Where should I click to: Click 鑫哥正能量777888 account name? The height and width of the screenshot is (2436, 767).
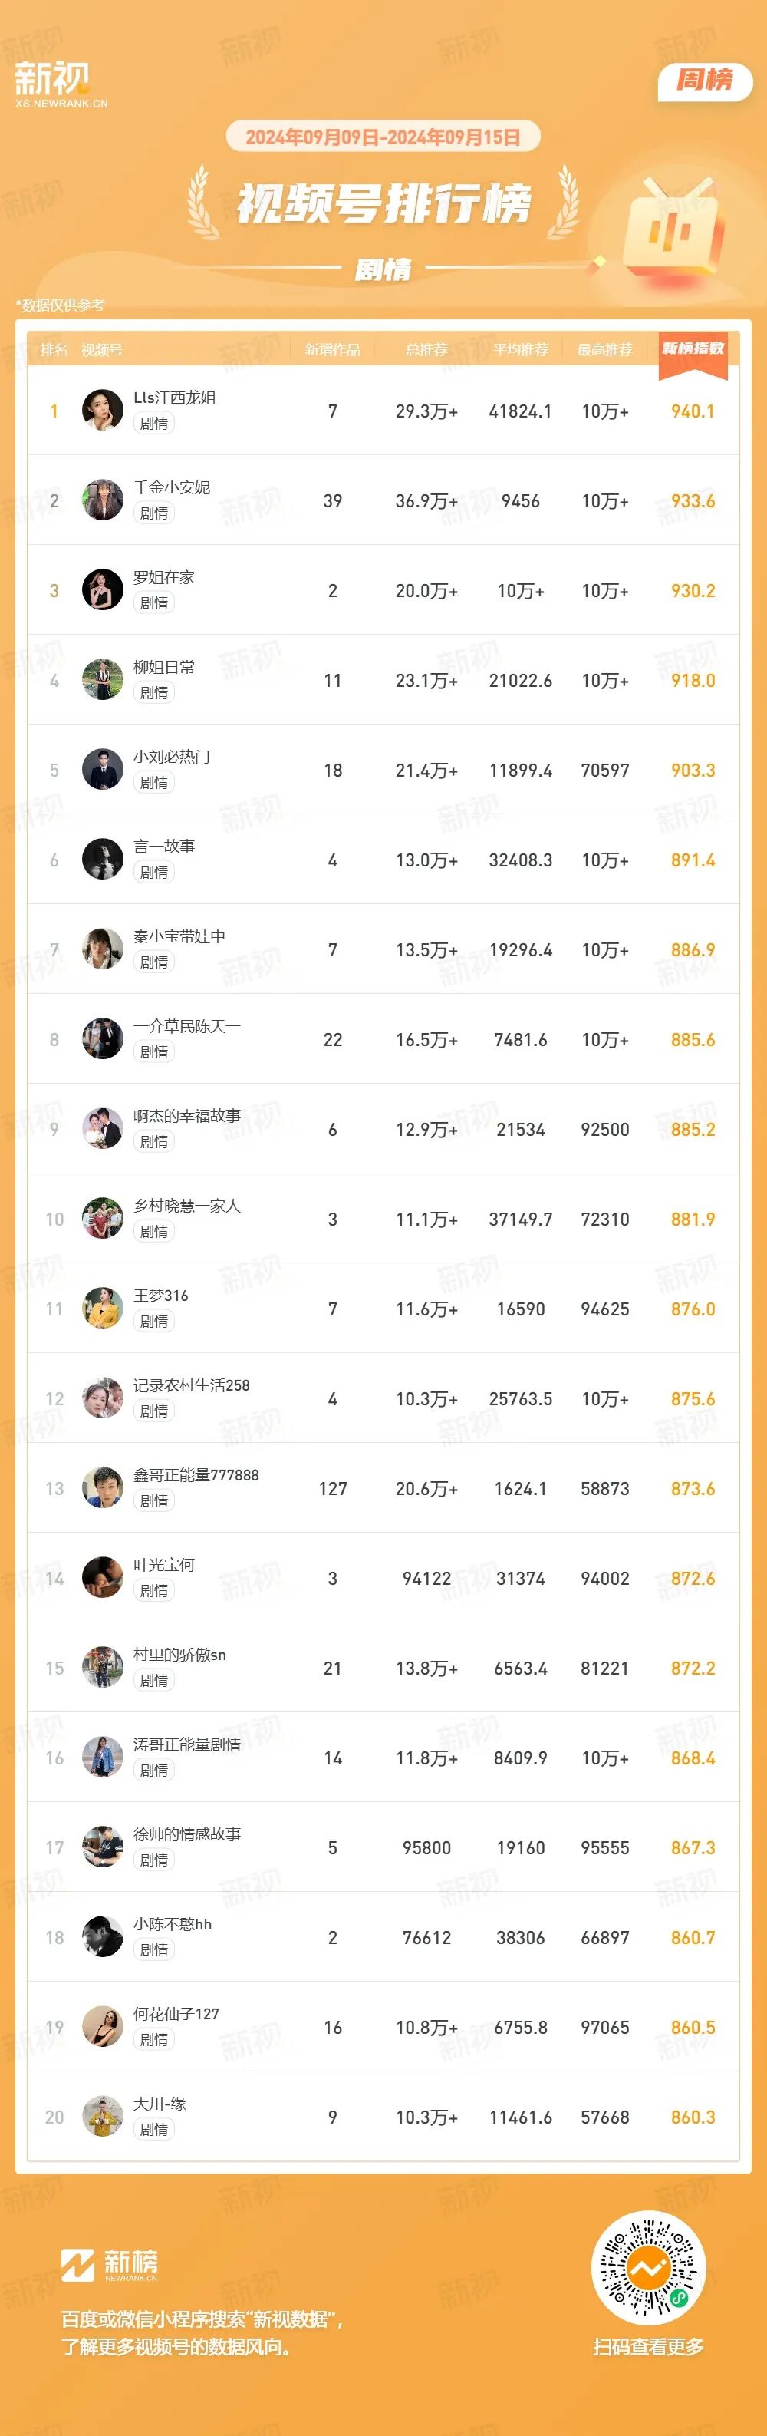(x=196, y=1475)
